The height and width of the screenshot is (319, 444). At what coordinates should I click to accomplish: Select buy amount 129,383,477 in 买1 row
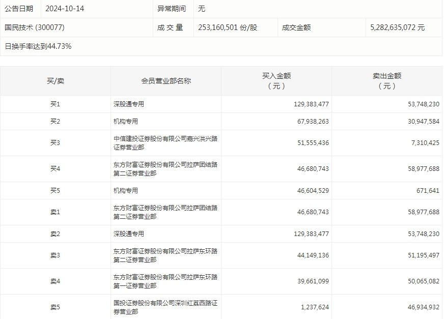coord(311,104)
